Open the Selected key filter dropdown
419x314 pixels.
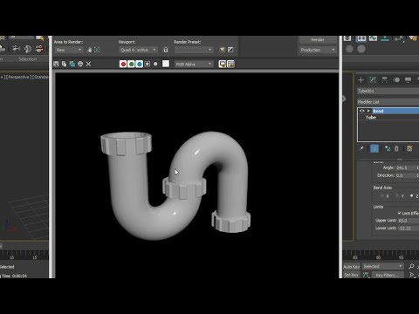(x=383, y=266)
